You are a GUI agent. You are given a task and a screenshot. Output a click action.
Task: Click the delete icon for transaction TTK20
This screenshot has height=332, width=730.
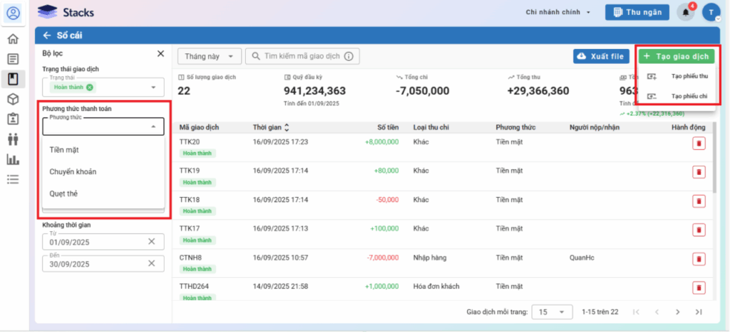699,144
